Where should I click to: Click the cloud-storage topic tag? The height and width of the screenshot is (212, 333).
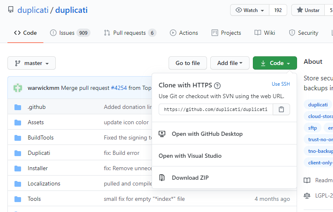click(319, 116)
